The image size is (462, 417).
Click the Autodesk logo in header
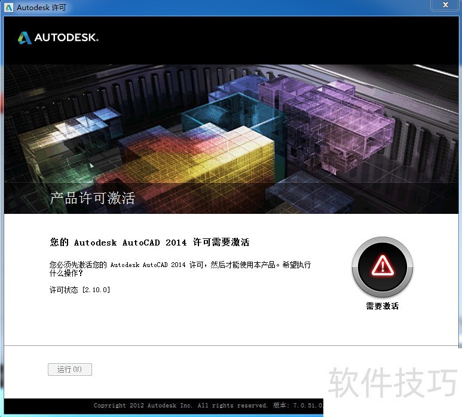(x=58, y=38)
